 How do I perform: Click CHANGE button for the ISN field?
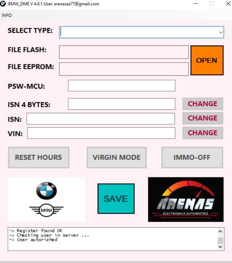tap(203, 118)
